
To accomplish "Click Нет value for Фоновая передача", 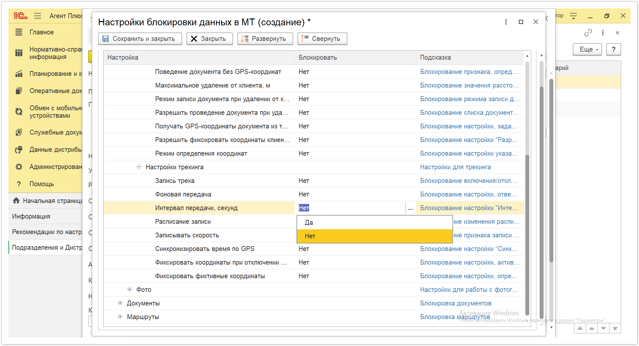I will pos(304,194).
